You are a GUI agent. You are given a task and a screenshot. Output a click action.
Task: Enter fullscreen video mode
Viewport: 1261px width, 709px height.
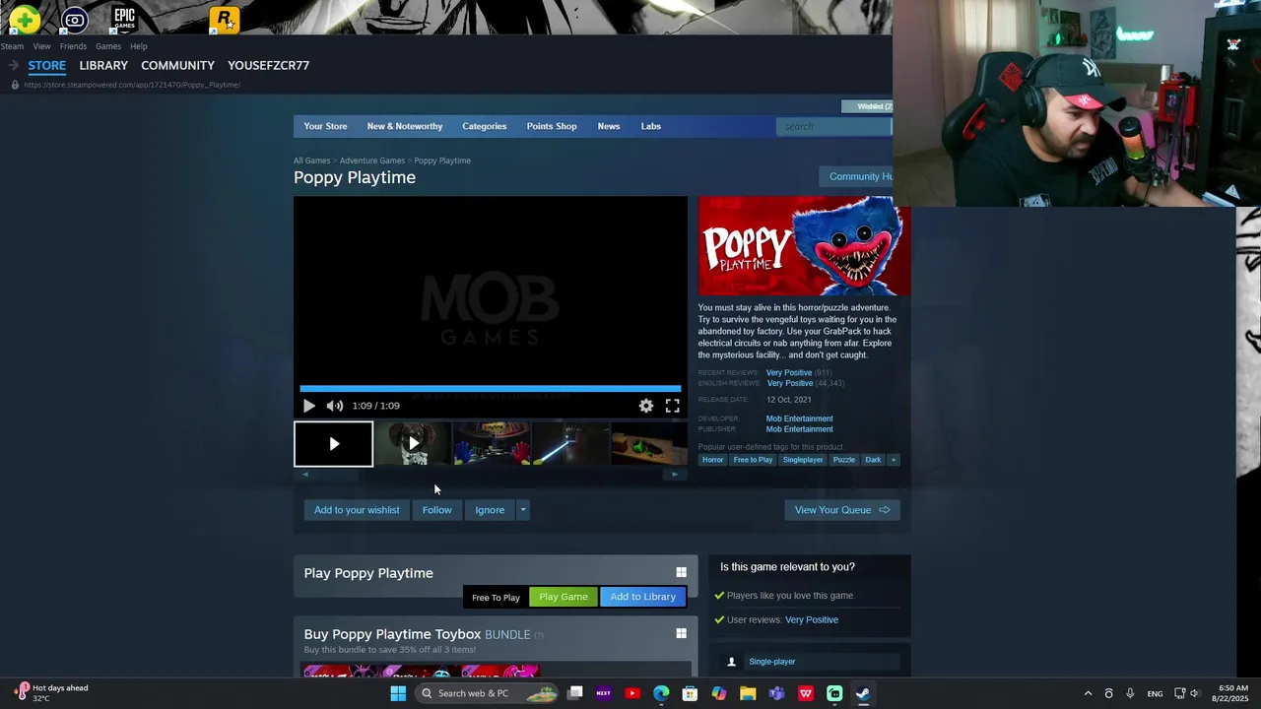click(x=672, y=406)
